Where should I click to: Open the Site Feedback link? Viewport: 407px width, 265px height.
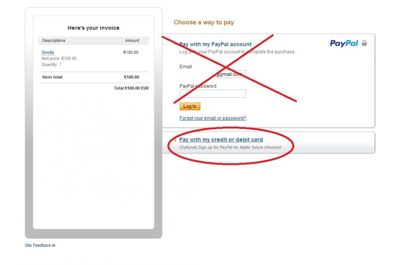click(x=38, y=245)
